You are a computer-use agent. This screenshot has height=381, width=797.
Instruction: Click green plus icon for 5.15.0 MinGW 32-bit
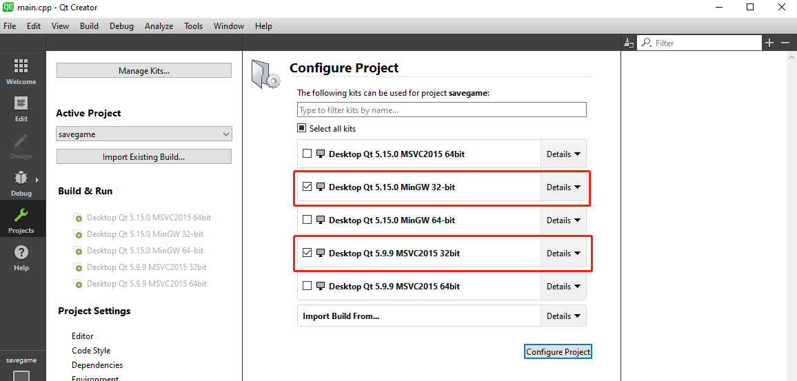tap(79, 235)
